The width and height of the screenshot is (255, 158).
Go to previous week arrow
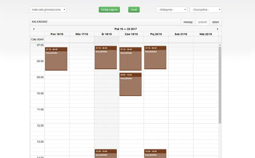point(34,29)
